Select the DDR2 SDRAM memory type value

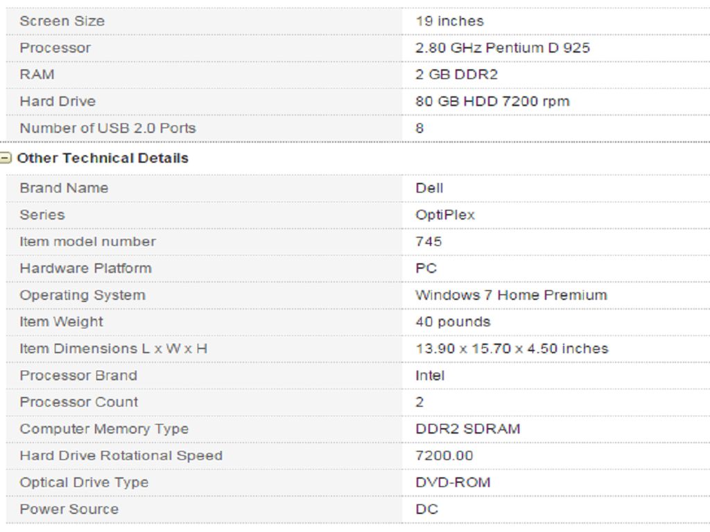467,429
